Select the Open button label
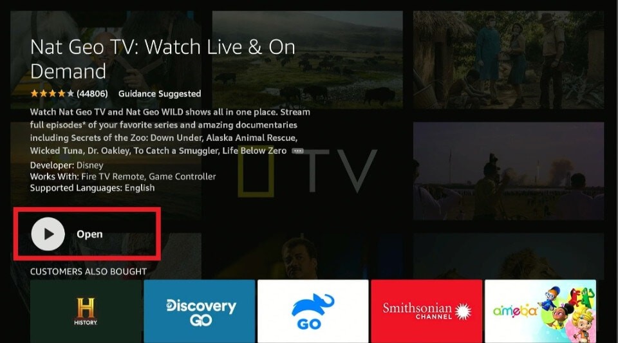This screenshot has width=618, height=343. pyautogui.click(x=89, y=234)
